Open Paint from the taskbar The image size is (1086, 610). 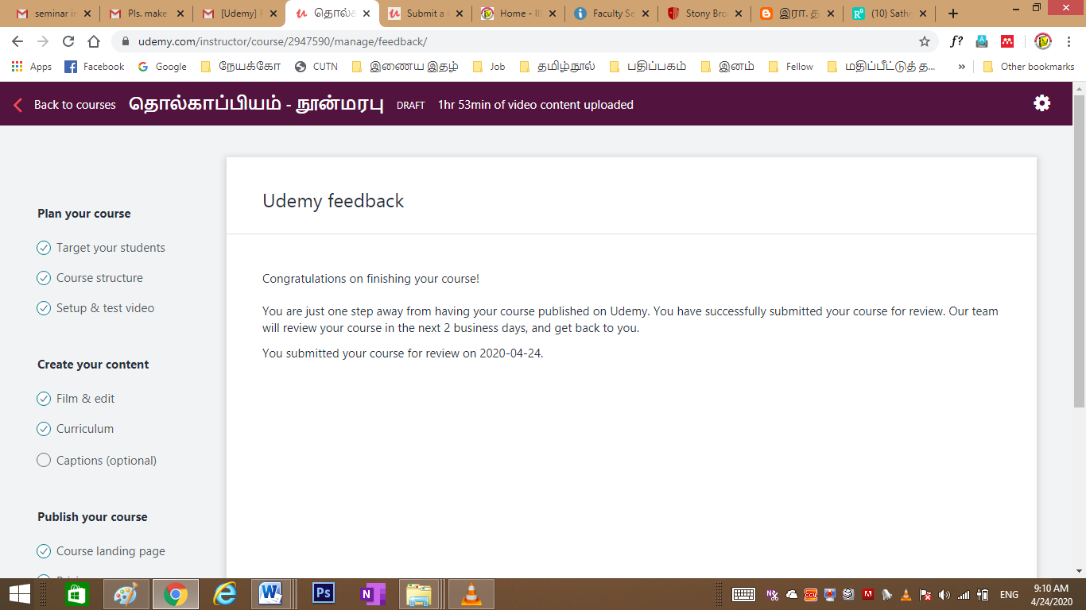pos(125,594)
